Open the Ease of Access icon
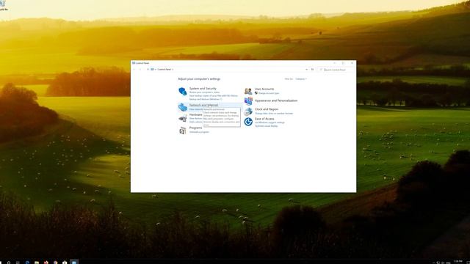470x264 pixels. pos(248,122)
